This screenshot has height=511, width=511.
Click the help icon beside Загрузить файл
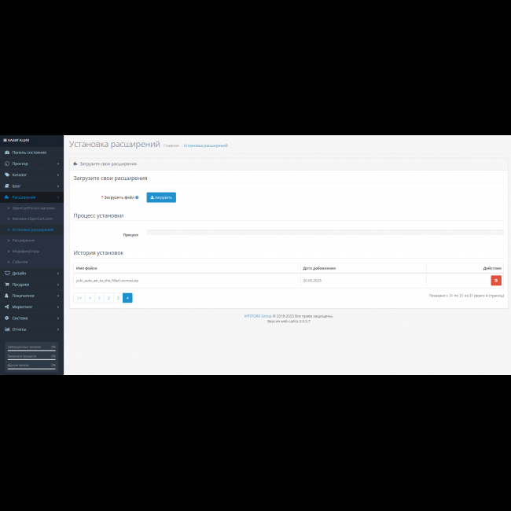137,197
